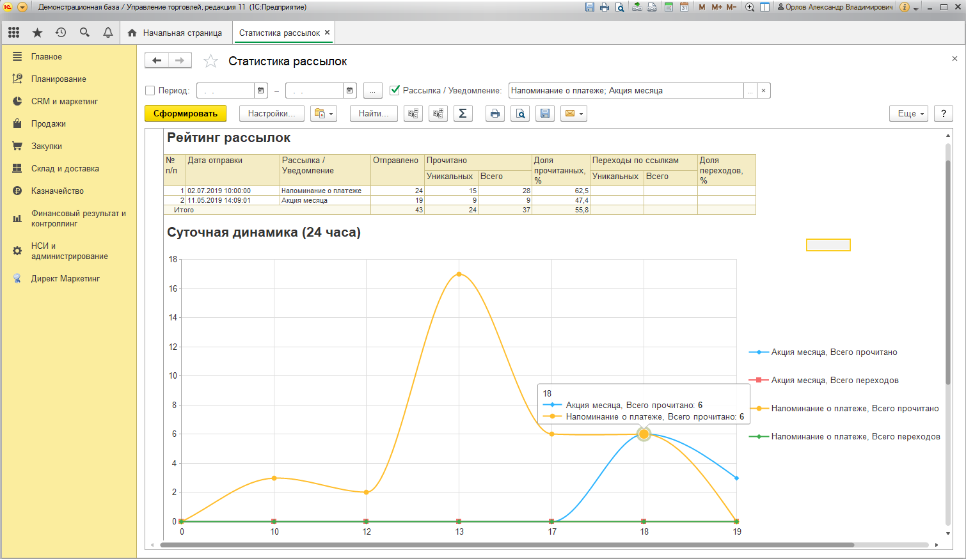This screenshot has height=559, width=966.
Task: Open print preview in the title bar
Action: click(619, 7)
